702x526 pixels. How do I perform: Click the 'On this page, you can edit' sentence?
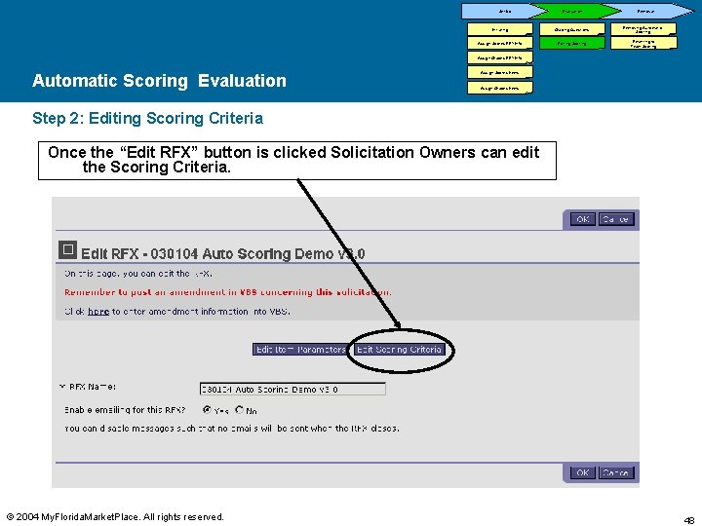(138, 274)
